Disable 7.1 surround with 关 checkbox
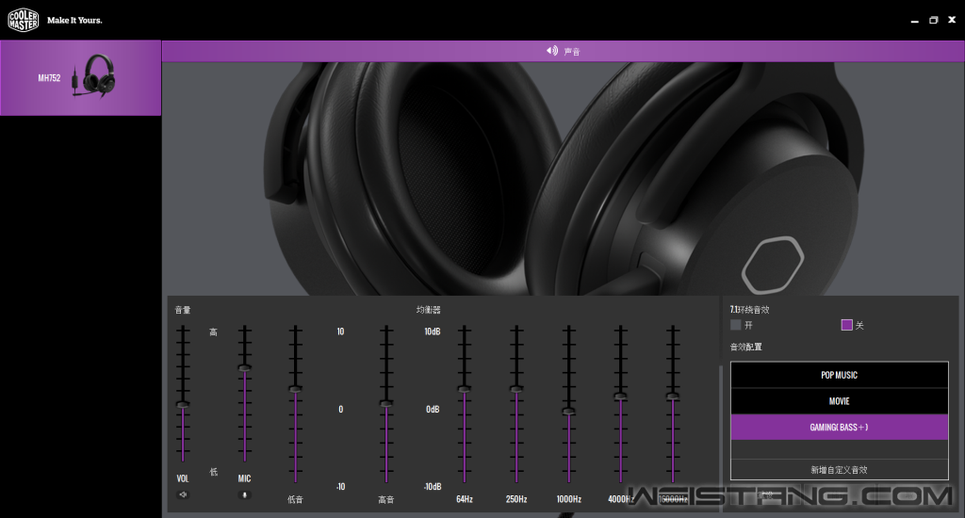 tap(847, 325)
